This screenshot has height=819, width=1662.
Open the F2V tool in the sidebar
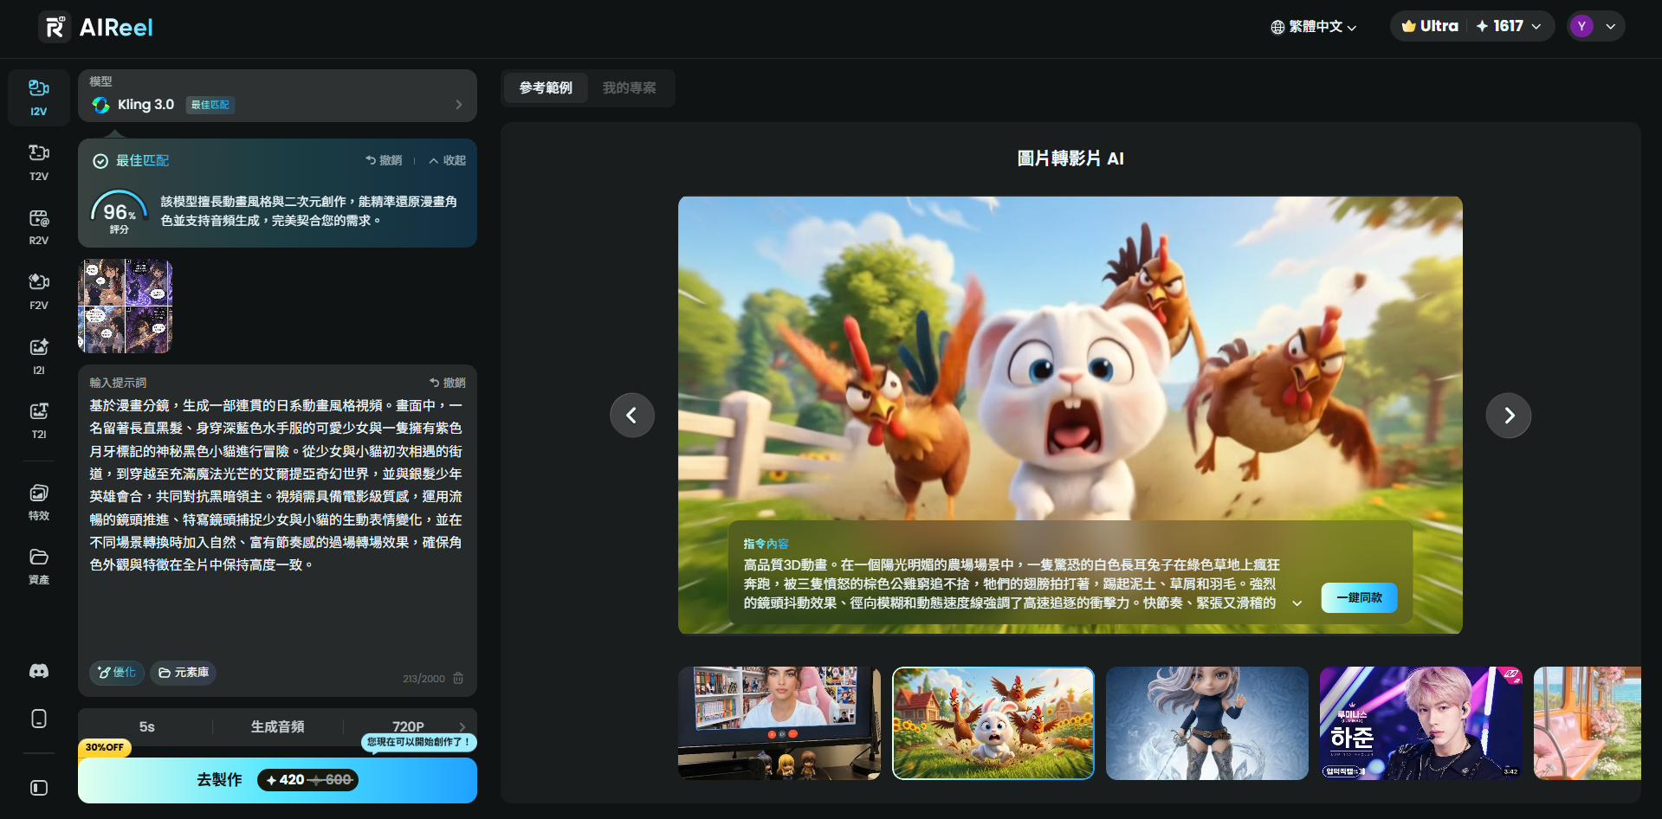39,292
